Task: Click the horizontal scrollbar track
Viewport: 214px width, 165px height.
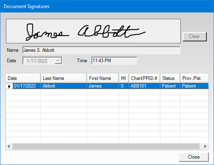Action: pyautogui.click(x=106, y=147)
